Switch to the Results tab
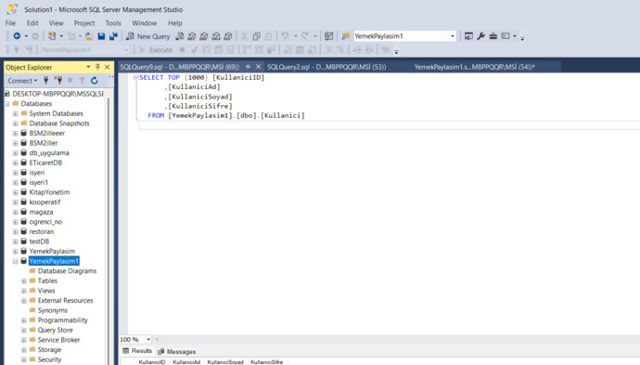This screenshot has width=640, height=365. click(x=137, y=351)
